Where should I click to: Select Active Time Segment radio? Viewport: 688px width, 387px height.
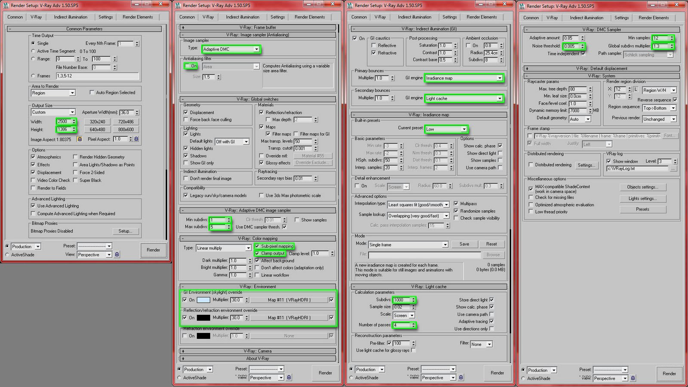click(x=33, y=51)
